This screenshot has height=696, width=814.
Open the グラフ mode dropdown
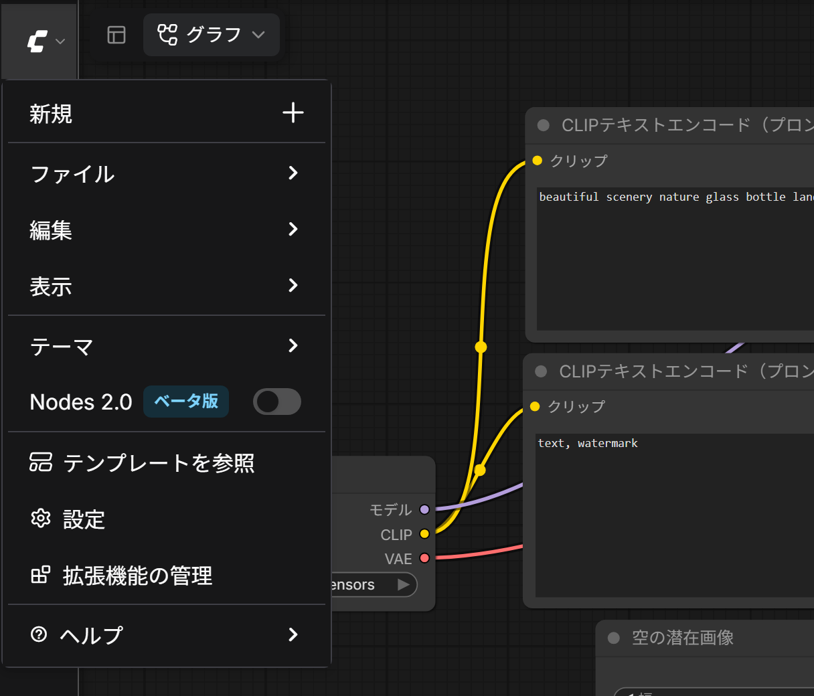(x=212, y=35)
